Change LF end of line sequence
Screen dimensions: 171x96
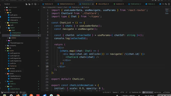tap(126, 92)
